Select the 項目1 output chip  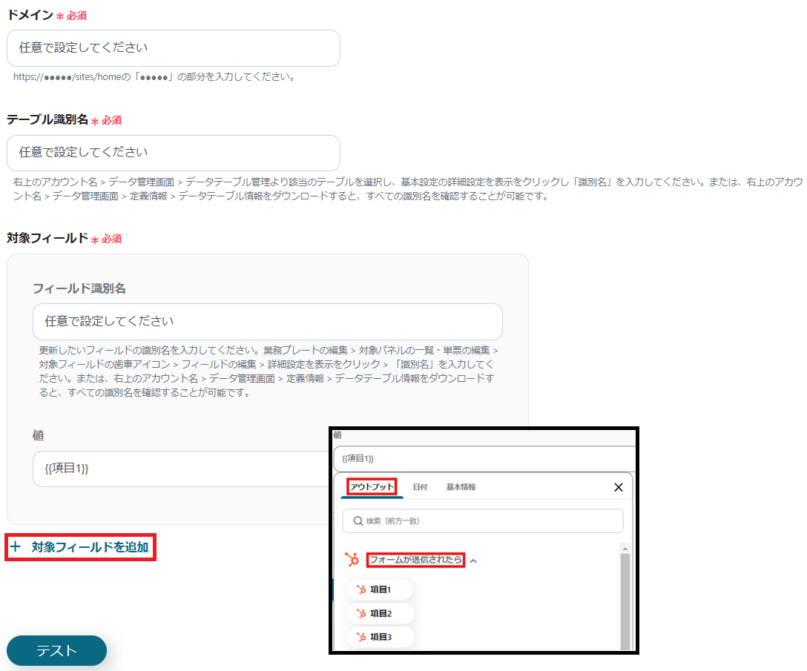click(380, 589)
